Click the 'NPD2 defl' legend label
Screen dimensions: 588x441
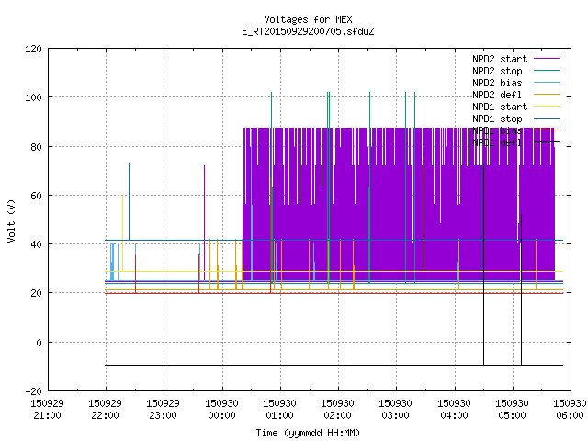coord(497,95)
